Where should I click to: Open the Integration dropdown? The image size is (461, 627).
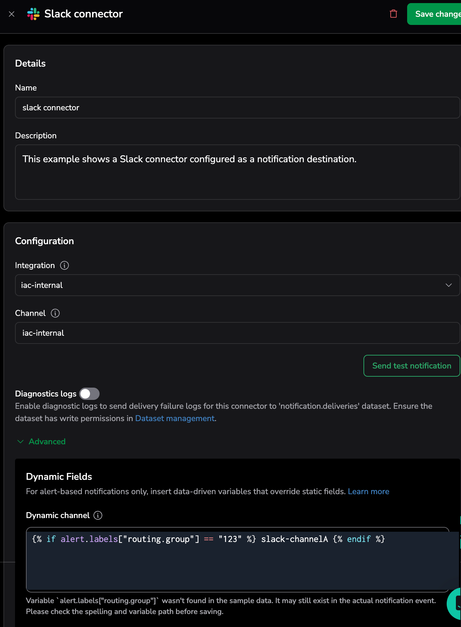(x=232, y=285)
